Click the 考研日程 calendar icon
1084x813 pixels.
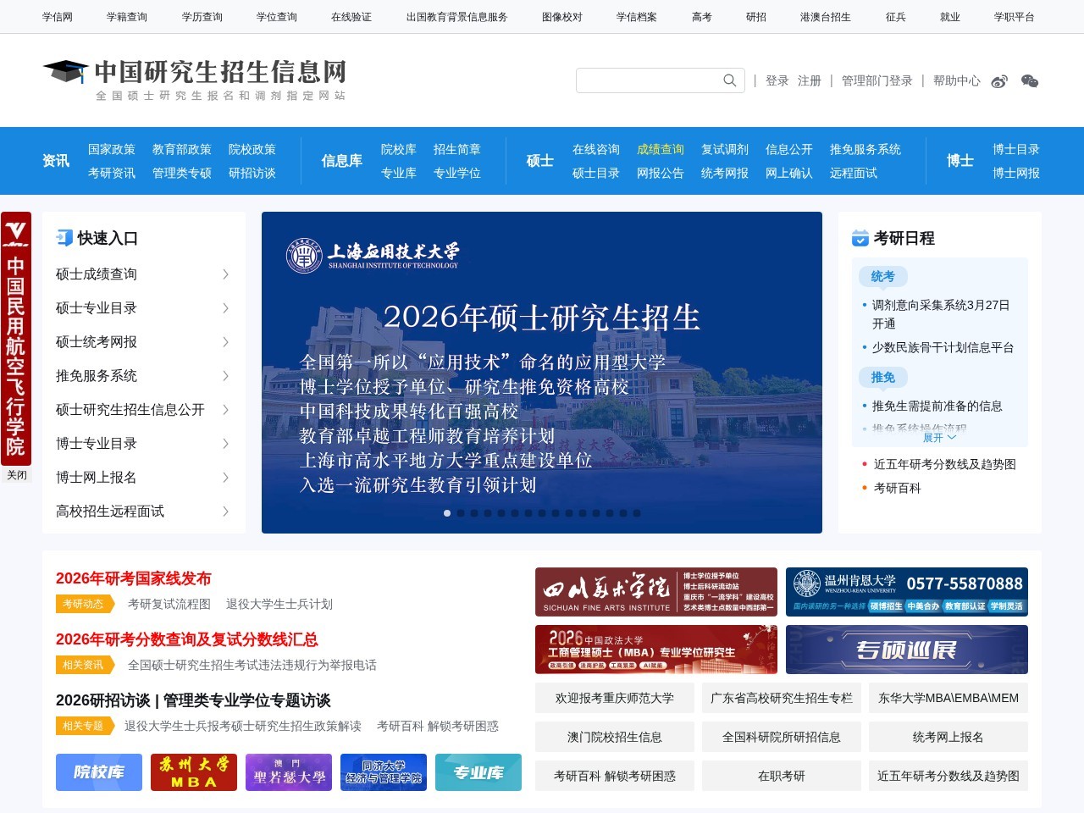click(x=860, y=238)
